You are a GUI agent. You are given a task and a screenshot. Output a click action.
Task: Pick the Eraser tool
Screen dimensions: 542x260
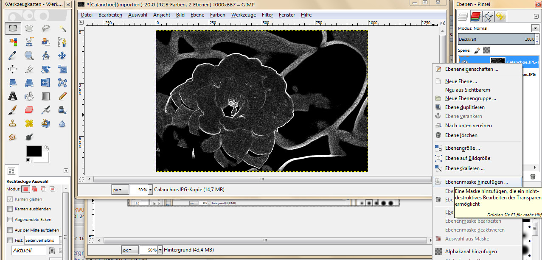click(x=29, y=110)
